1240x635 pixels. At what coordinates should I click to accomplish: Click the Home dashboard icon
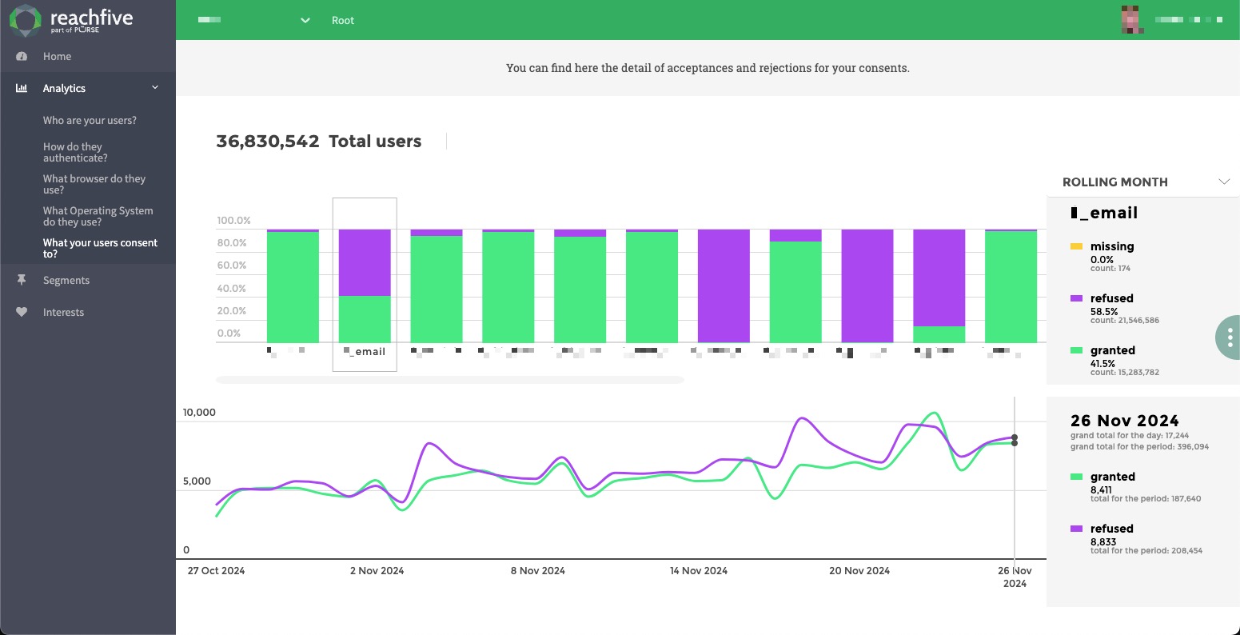click(22, 56)
